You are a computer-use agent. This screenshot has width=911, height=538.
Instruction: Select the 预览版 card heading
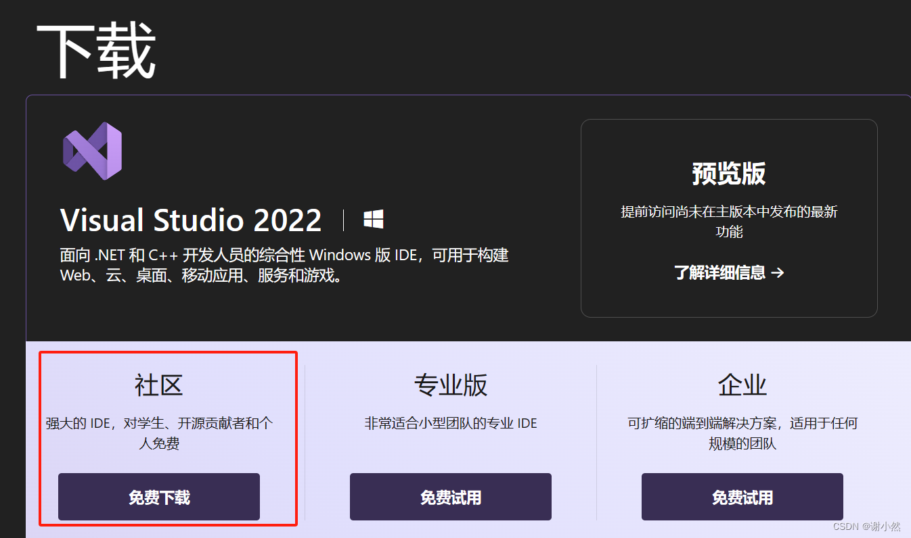[729, 174]
